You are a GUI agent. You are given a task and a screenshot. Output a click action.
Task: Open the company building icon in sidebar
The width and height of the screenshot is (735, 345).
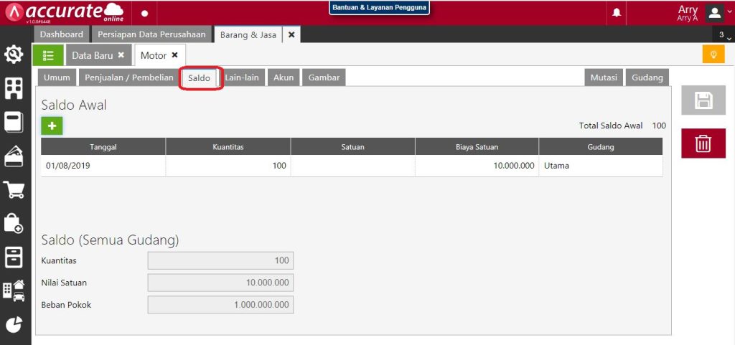pos(14,88)
